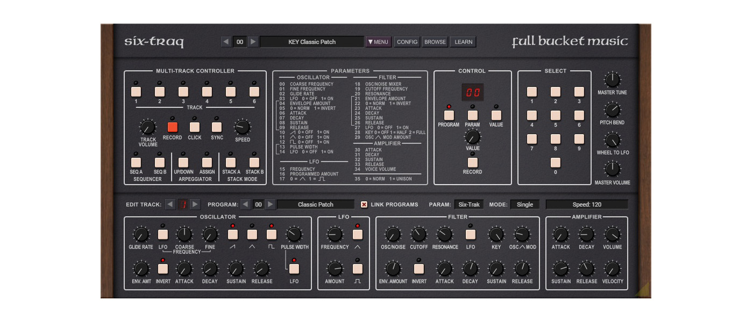This screenshot has width=753, height=322.
Task: Increase edit track with right arrow
Action: point(195,204)
